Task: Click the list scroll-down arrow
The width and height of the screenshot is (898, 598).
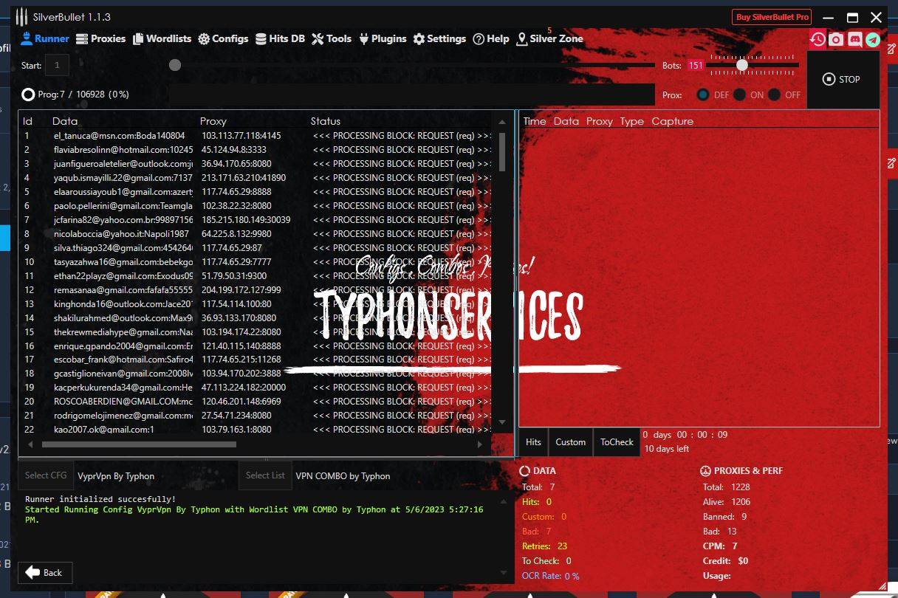Action: coord(502,422)
